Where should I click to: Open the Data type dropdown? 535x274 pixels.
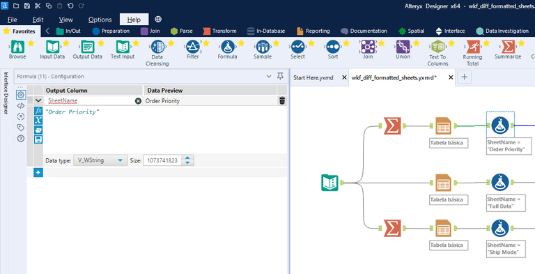coord(100,160)
